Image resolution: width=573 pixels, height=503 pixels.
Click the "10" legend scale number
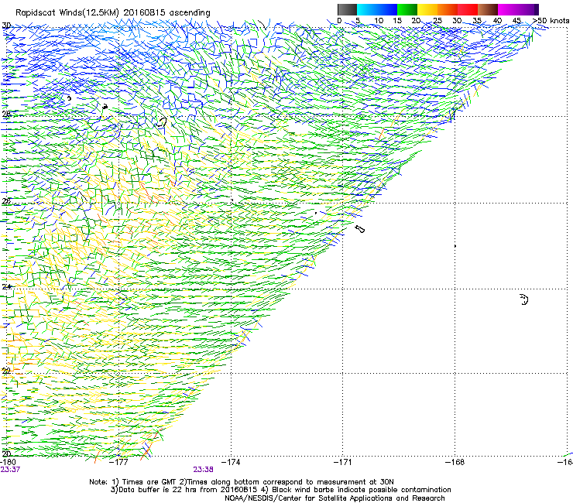click(379, 21)
